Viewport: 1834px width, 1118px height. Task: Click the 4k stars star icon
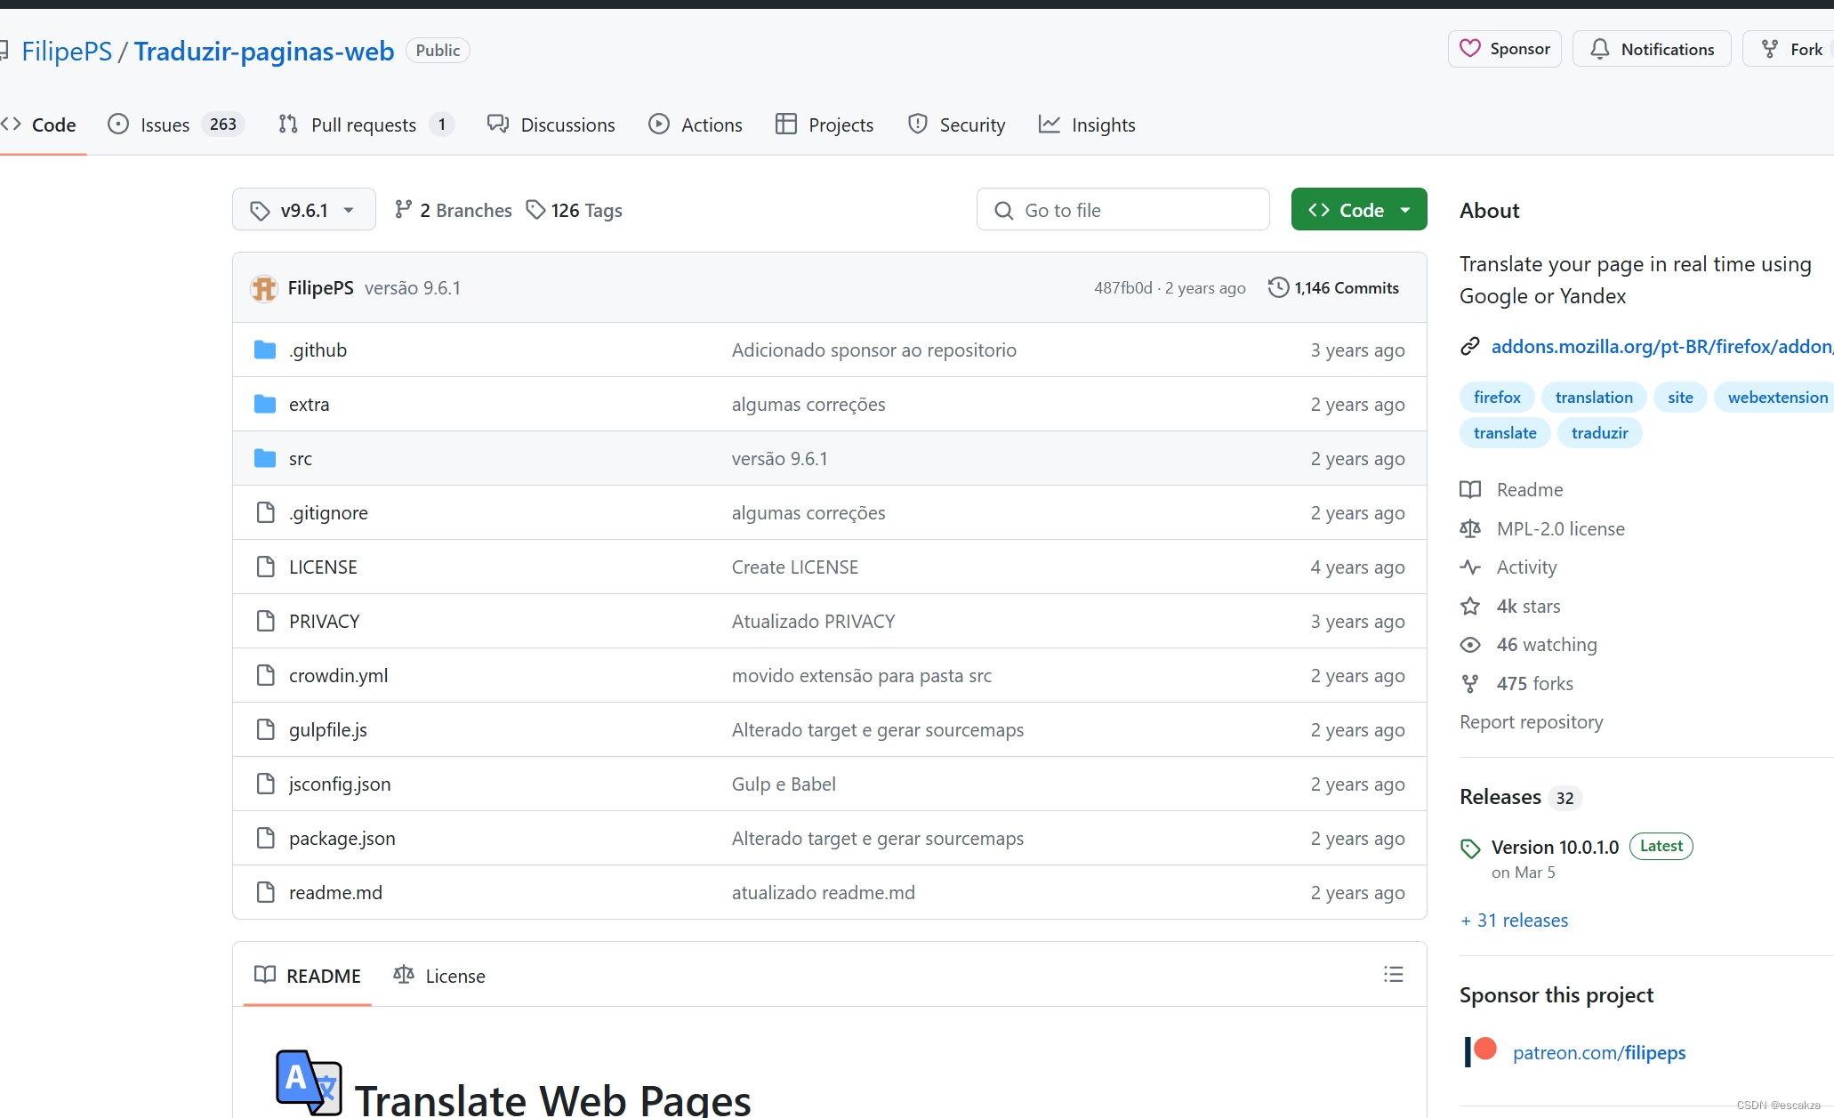pyautogui.click(x=1470, y=607)
